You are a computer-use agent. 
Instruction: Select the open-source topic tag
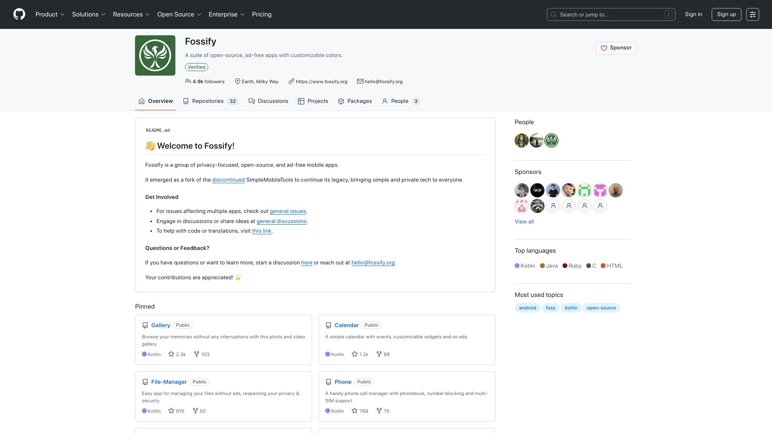[601, 308]
